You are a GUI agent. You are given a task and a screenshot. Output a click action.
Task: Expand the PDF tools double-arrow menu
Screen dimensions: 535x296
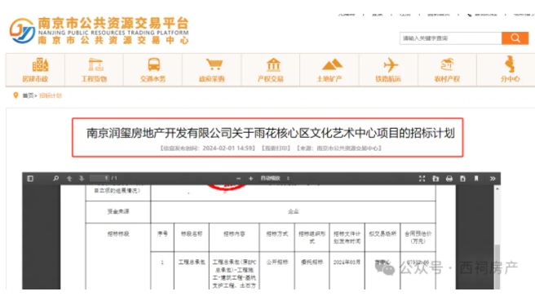coord(493,179)
